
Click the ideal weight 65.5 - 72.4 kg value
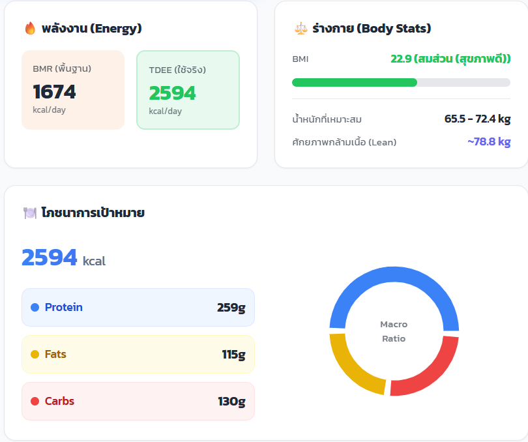pos(477,119)
